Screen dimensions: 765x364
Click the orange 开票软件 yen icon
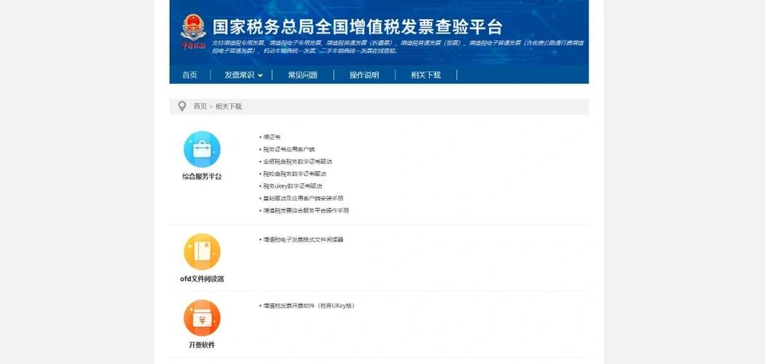(202, 317)
